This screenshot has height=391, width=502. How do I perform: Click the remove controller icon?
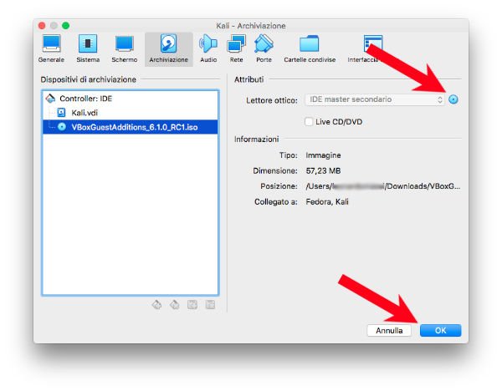175,305
